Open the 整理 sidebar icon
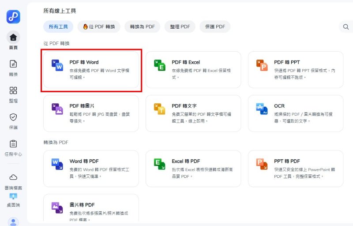 (13, 90)
